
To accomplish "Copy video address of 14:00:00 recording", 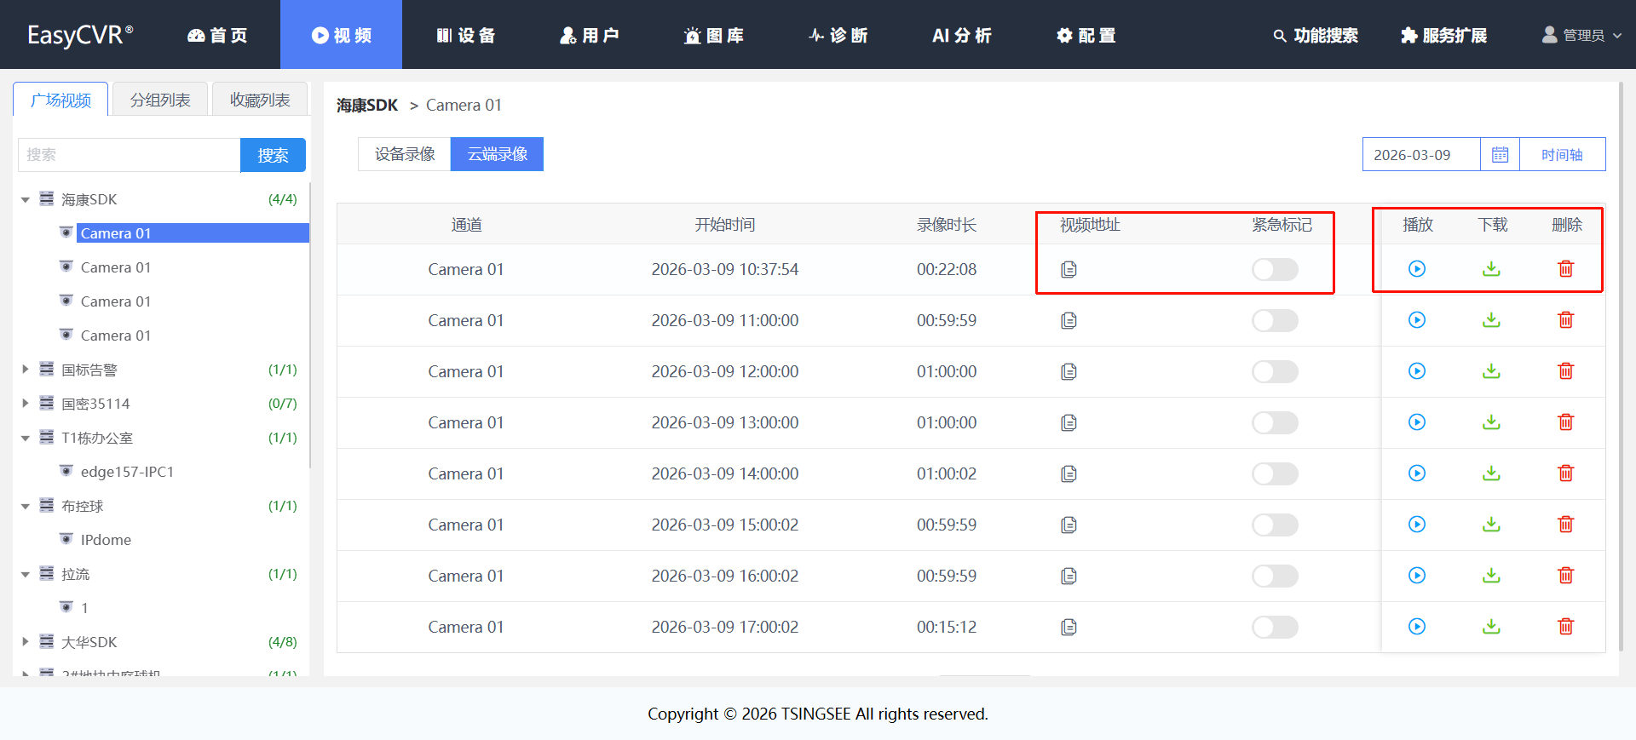I will pos(1069,473).
